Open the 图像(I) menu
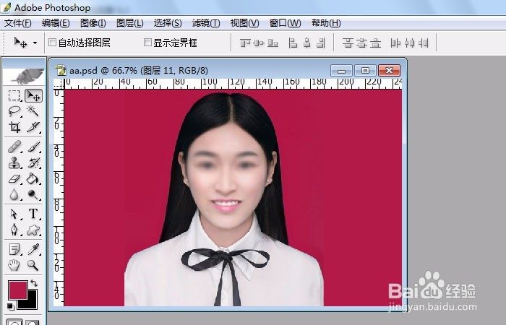The image size is (506, 325). 93,23
